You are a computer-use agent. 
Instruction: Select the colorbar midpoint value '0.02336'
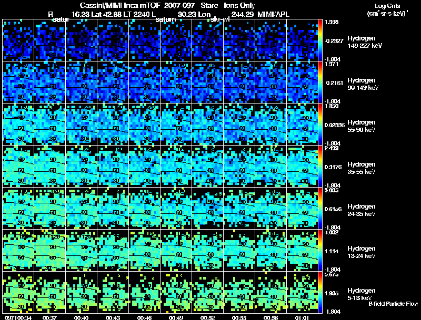[335, 125]
